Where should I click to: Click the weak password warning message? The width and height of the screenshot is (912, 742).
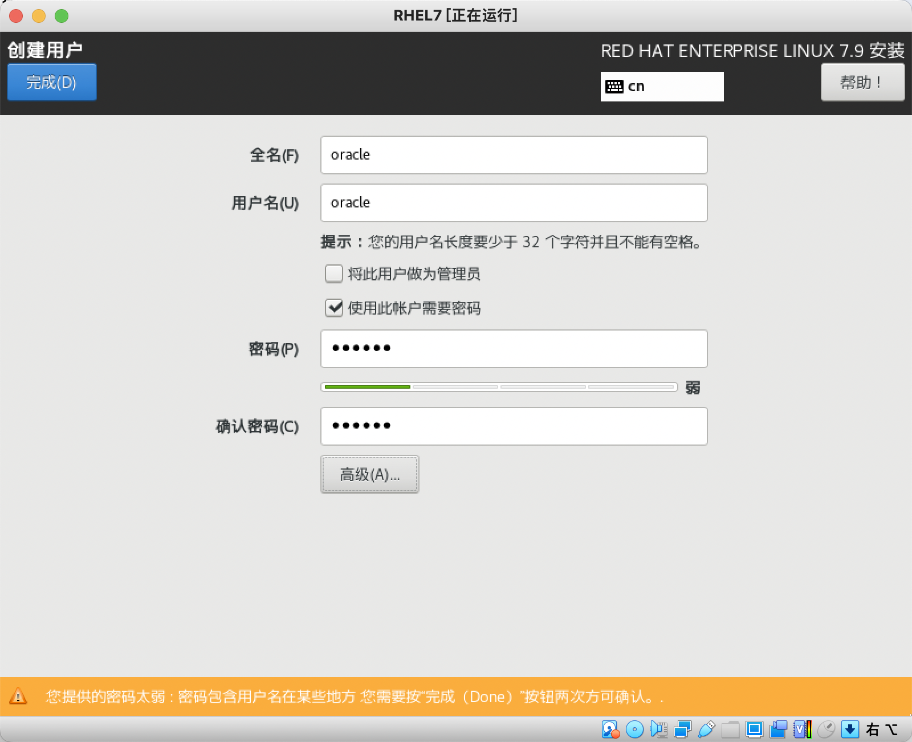(355, 696)
